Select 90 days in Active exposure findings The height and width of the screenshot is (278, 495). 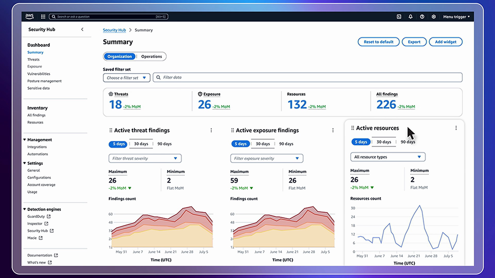(x=286, y=144)
